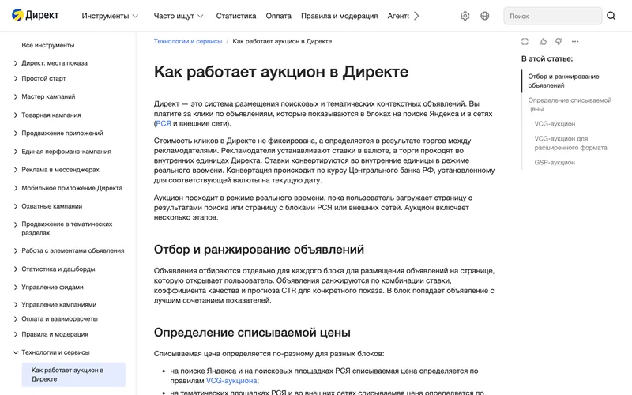Open the language globe icon

485,16
